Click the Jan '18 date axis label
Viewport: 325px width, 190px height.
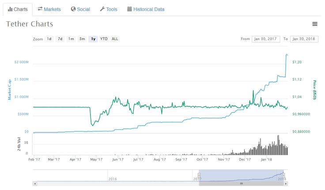point(266,160)
